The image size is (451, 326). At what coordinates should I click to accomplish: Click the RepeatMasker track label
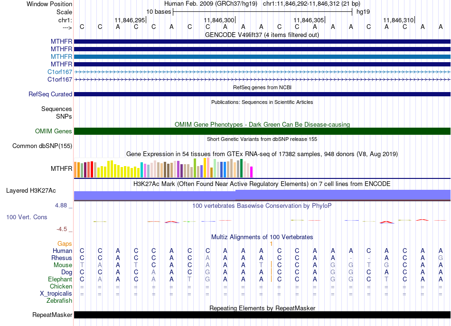(52, 315)
